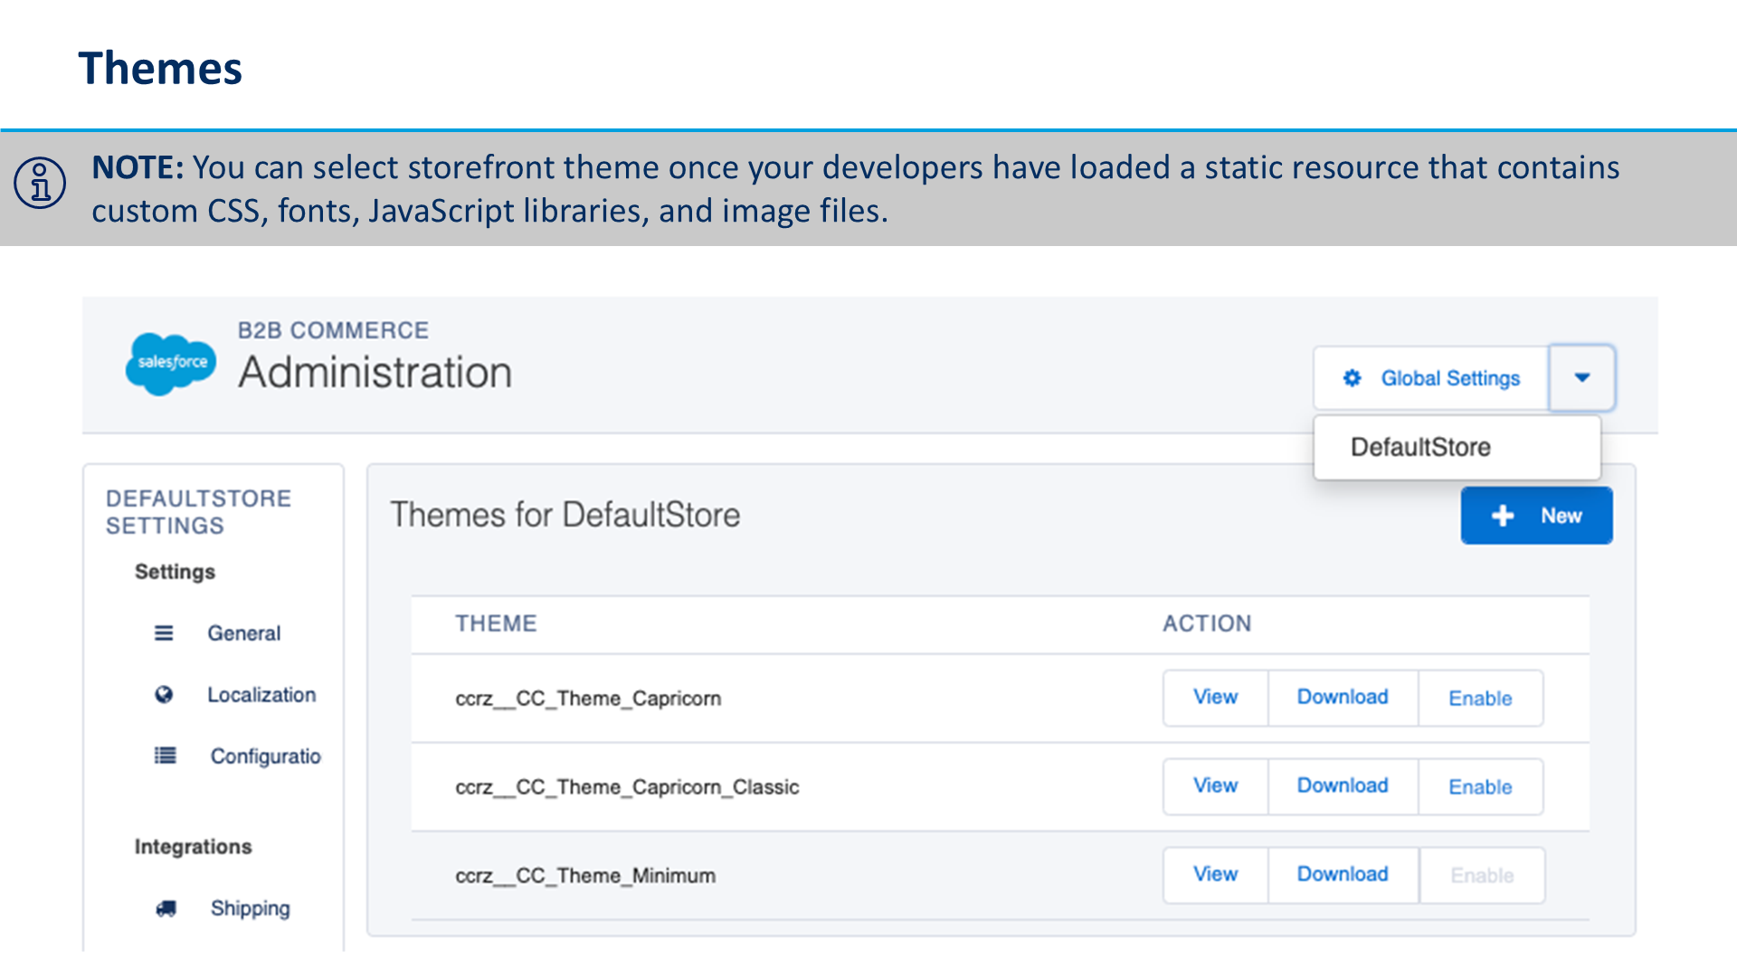Open Localization settings in sidebar
This screenshot has height=977, width=1737.
pyautogui.click(x=261, y=695)
